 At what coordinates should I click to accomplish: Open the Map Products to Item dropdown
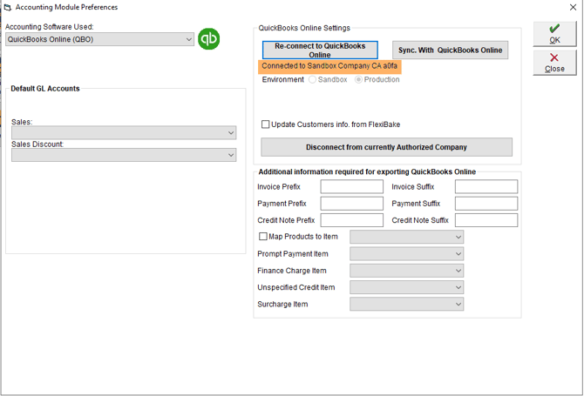point(407,237)
